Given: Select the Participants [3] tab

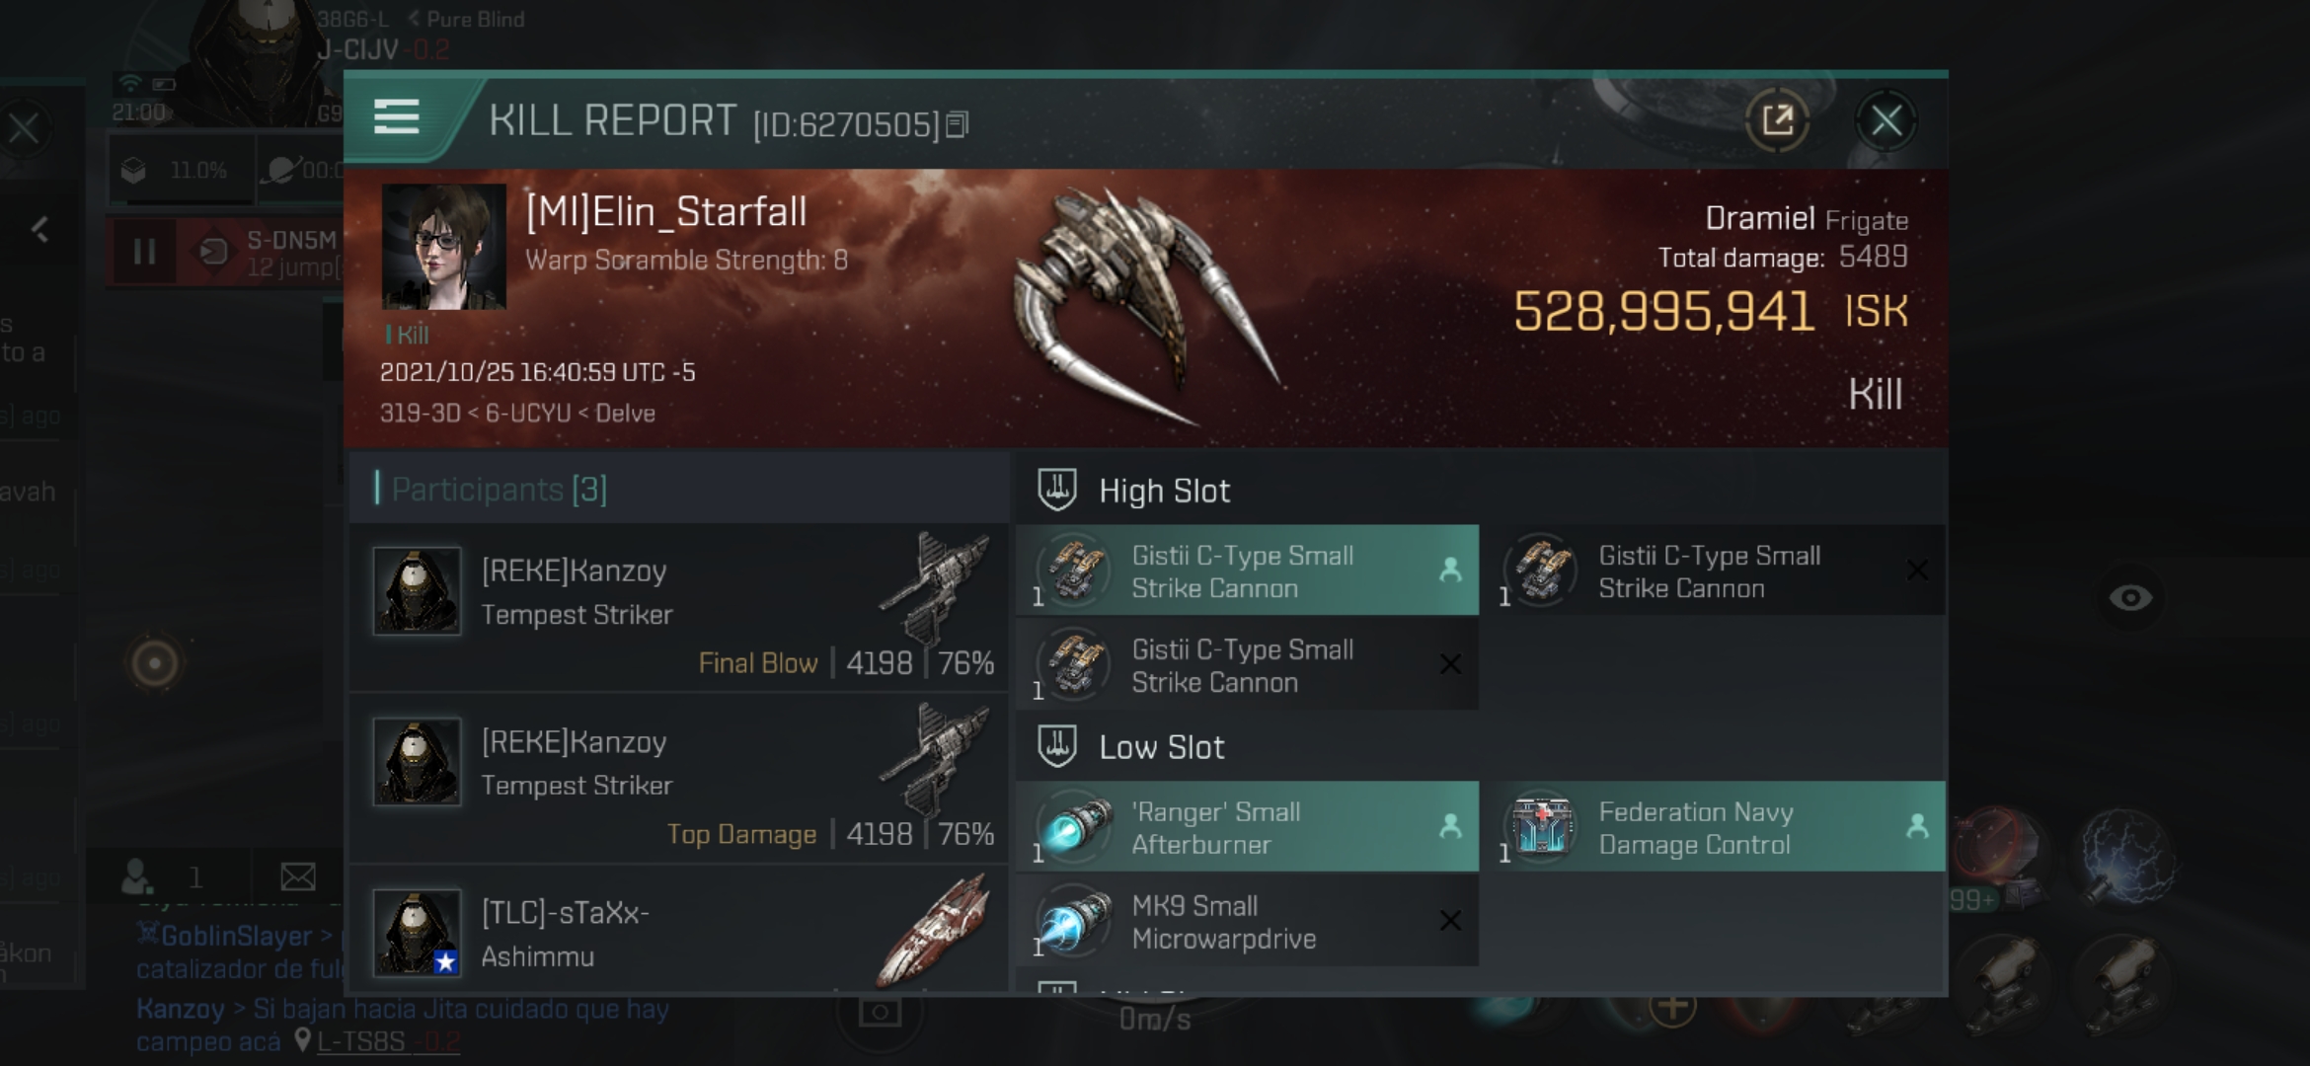Looking at the screenshot, I should (x=499, y=489).
